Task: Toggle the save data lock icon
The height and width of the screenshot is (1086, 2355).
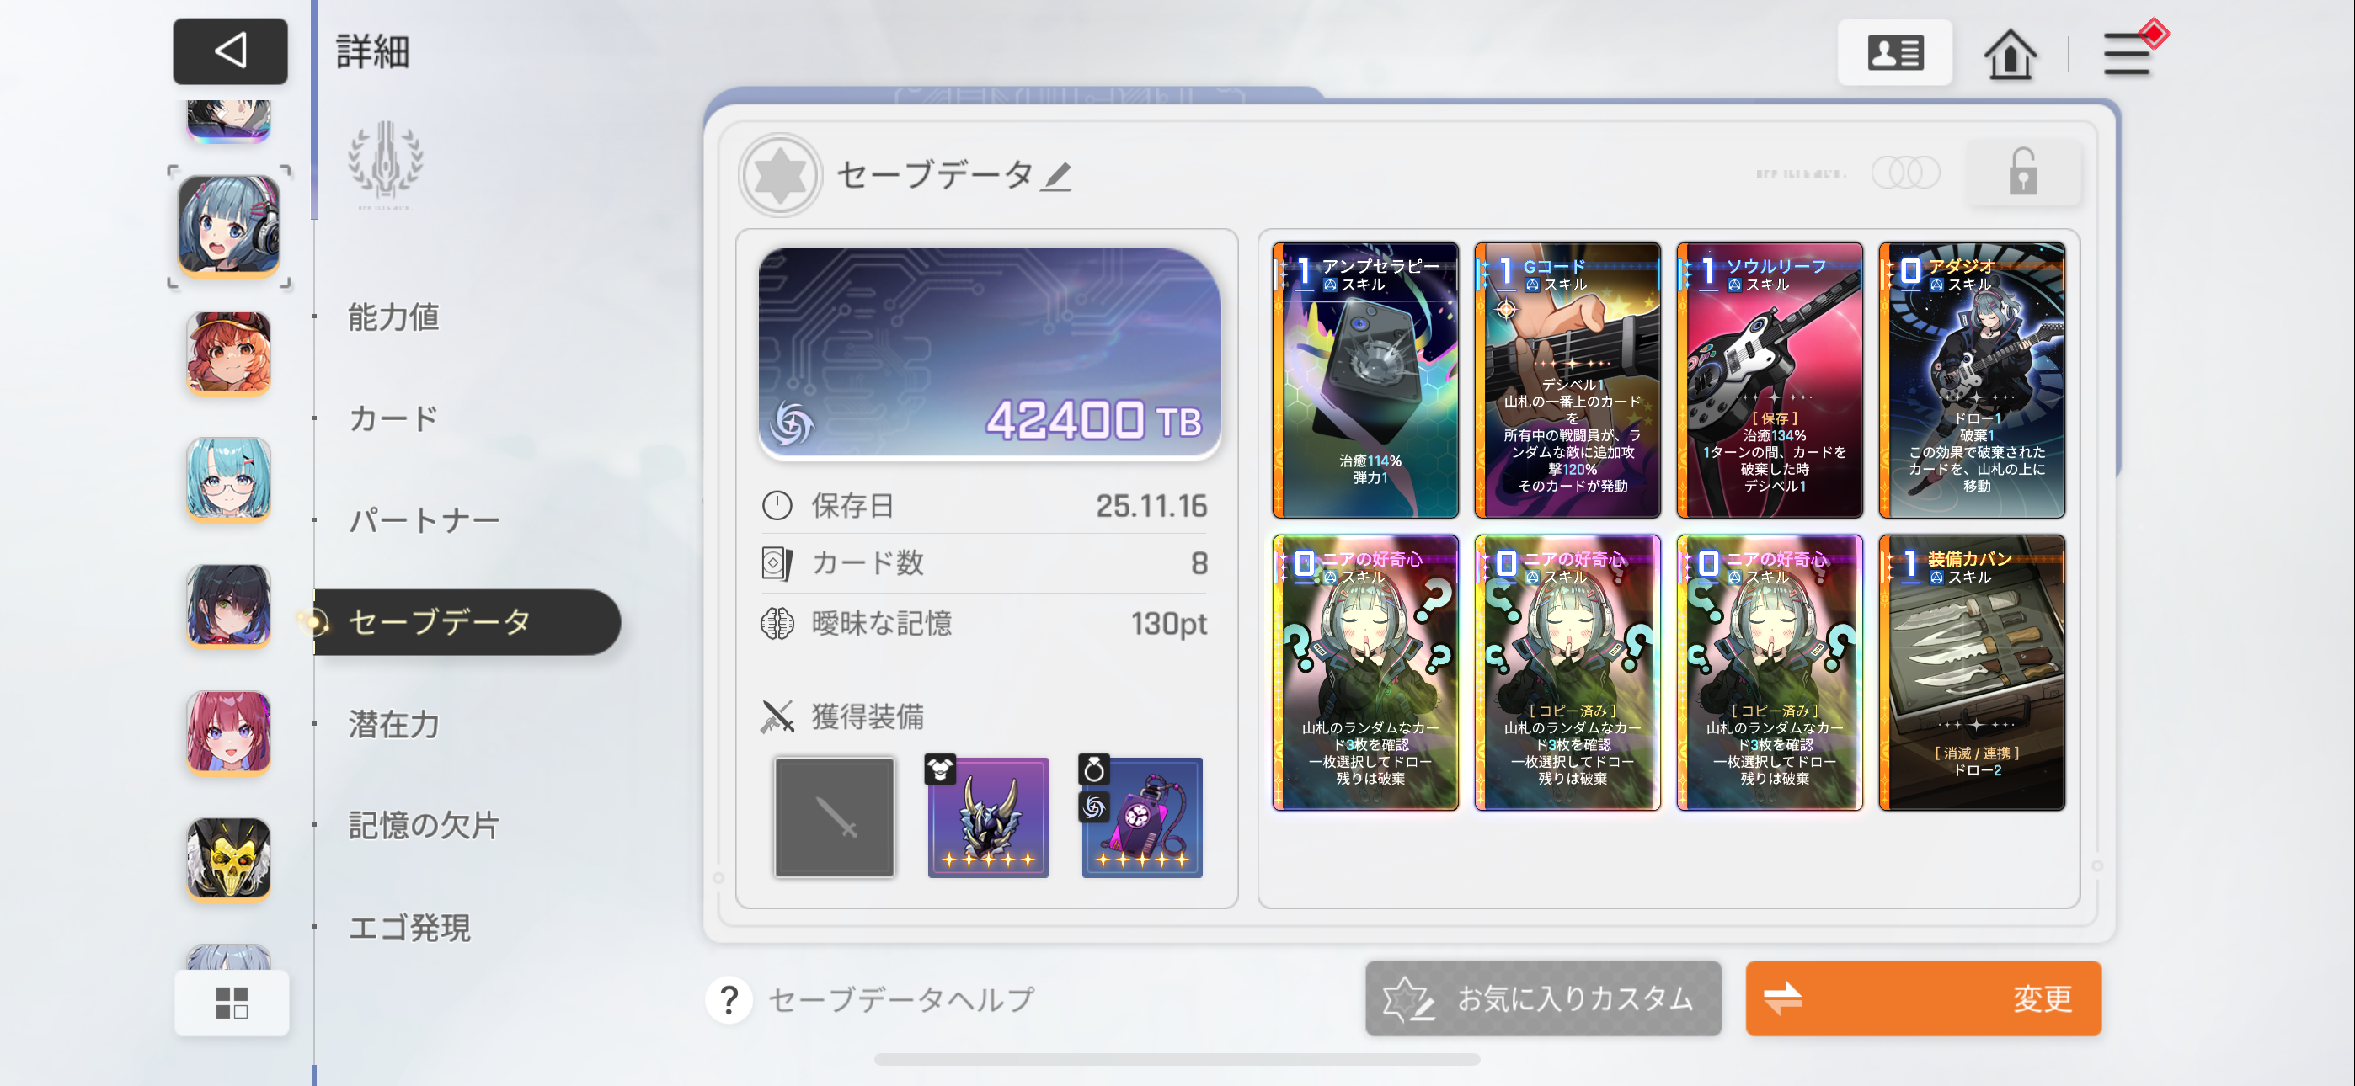Action: (2022, 172)
